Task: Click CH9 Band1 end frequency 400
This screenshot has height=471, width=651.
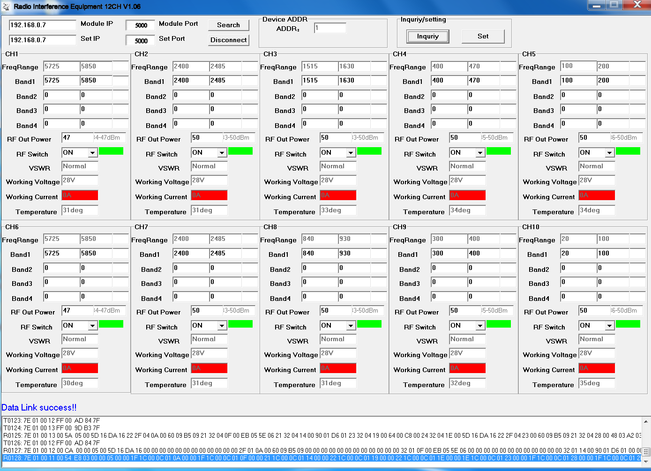Action: point(484,254)
